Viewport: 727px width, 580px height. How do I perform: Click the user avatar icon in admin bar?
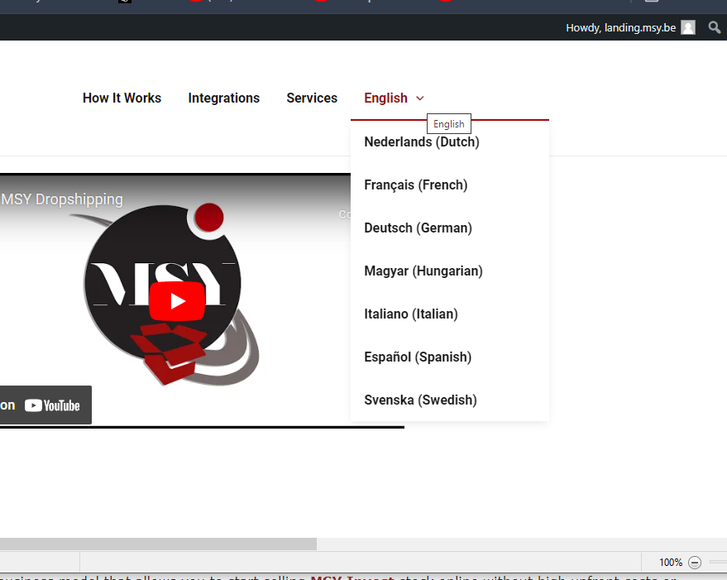coord(688,28)
